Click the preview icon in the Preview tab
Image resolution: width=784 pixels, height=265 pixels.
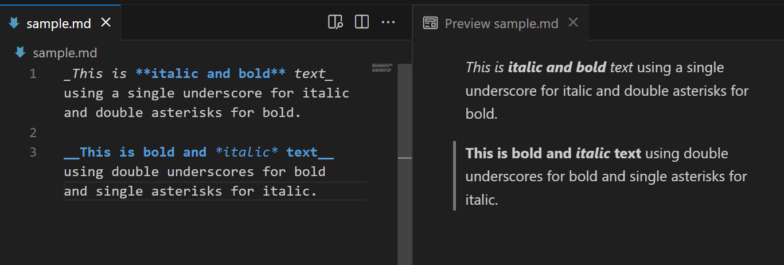pyautogui.click(x=430, y=23)
